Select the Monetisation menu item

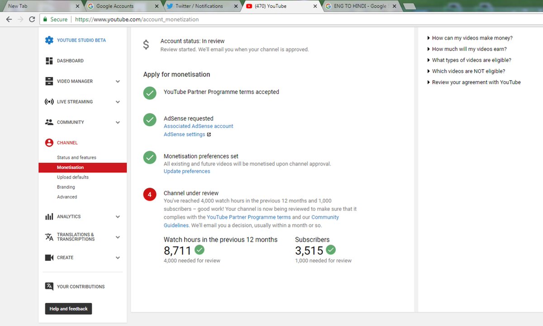coord(82,167)
